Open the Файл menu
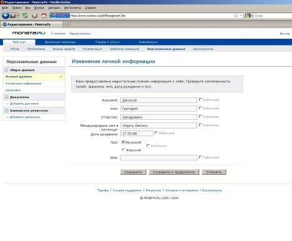This screenshot has height=241, width=292. [5, 7]
